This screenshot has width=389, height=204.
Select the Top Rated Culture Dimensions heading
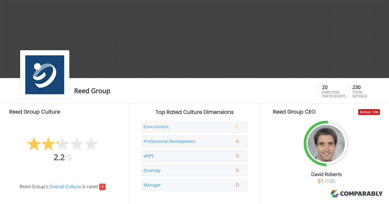click(194, 112)
